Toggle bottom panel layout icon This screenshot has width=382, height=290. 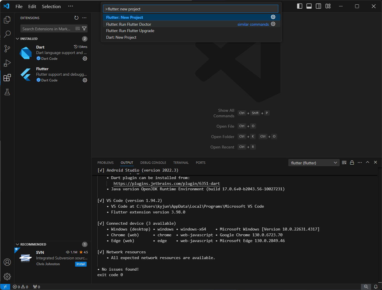click(x=309, y=6)
